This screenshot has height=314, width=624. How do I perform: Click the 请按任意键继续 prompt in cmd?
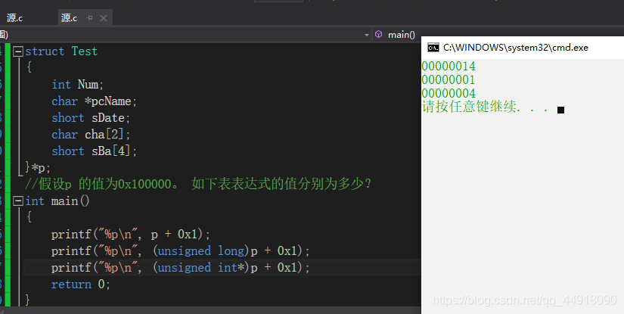point(485,107)
